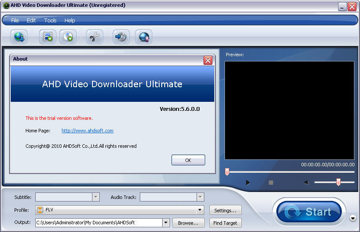Viewport: 360px width, 232px height.
Task: Close the main AHD Video Downloader window
Action: (352, 6)
